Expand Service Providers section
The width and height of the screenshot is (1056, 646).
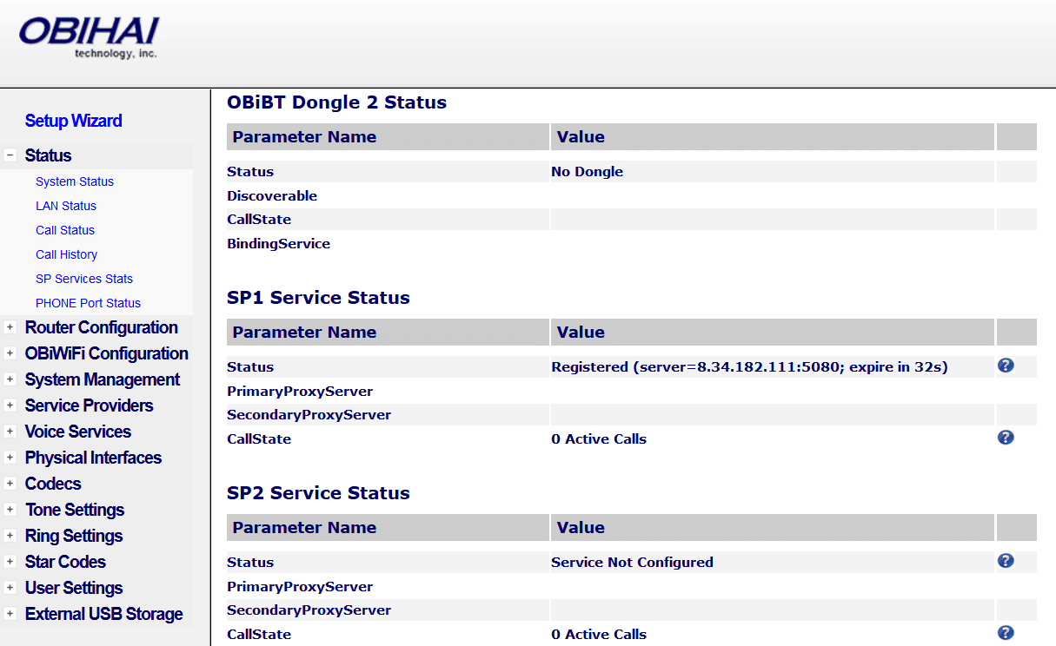(10, 405)
